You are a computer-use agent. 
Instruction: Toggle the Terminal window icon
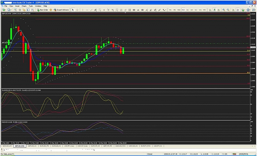tap(28, 10)
